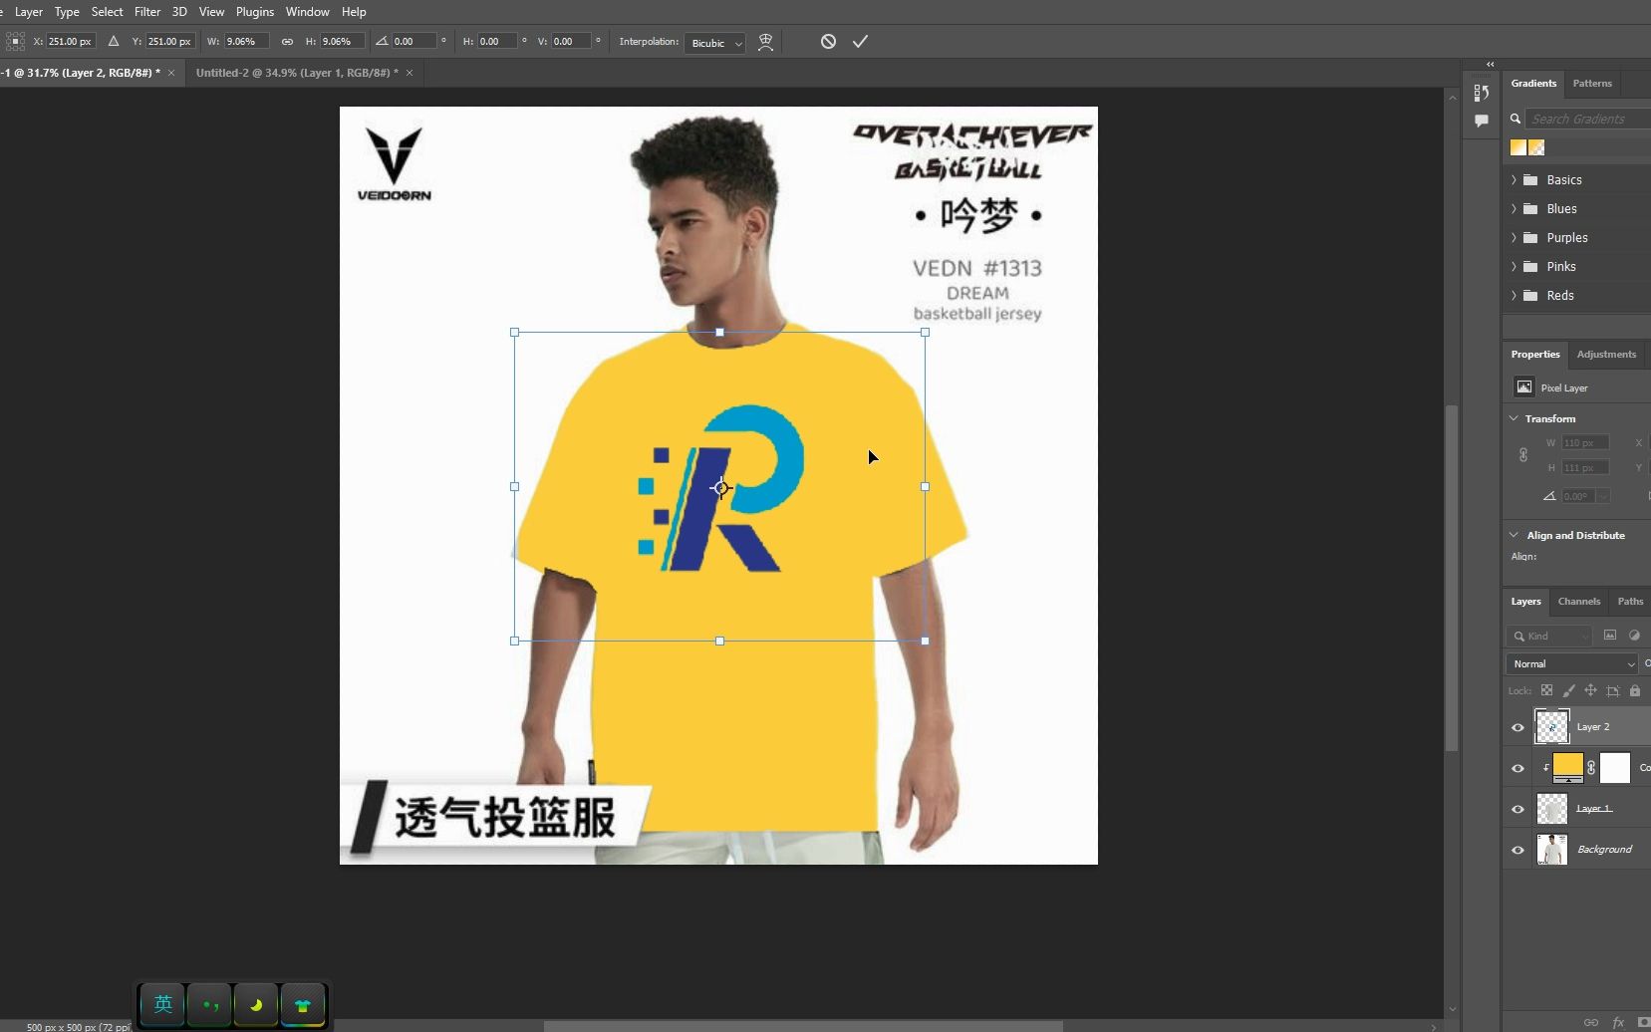The image size is (1651, 1032).
Task: Open the Normal blend mode dropdown
Action: click(x=1568, y=662)
